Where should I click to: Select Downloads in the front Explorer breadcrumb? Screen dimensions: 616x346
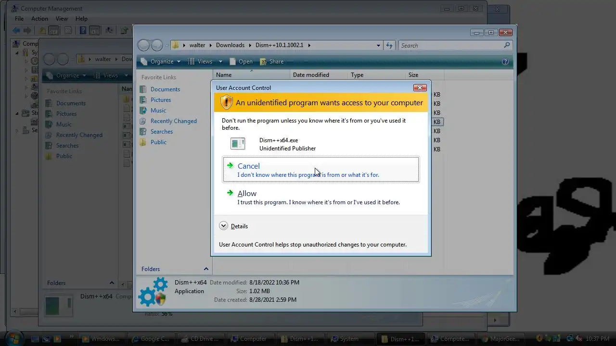230,45
